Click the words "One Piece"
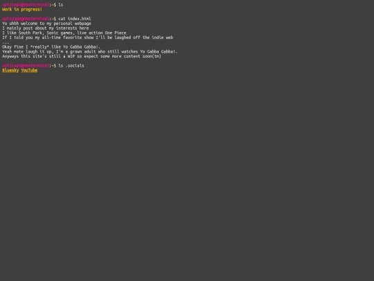 116,33
